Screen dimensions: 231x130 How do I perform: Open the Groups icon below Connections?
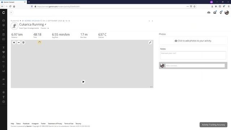pos(4,84)
